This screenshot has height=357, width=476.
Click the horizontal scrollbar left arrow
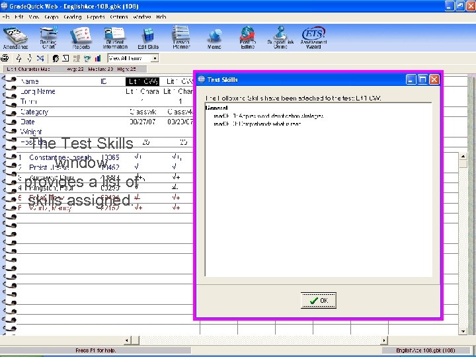pyautogui.click(x=128, y=340)
